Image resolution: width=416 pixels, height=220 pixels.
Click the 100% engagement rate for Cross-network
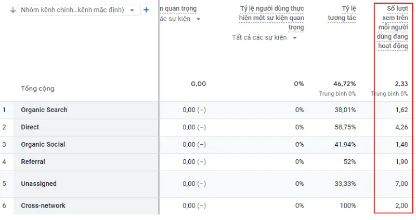coord(347,205)
